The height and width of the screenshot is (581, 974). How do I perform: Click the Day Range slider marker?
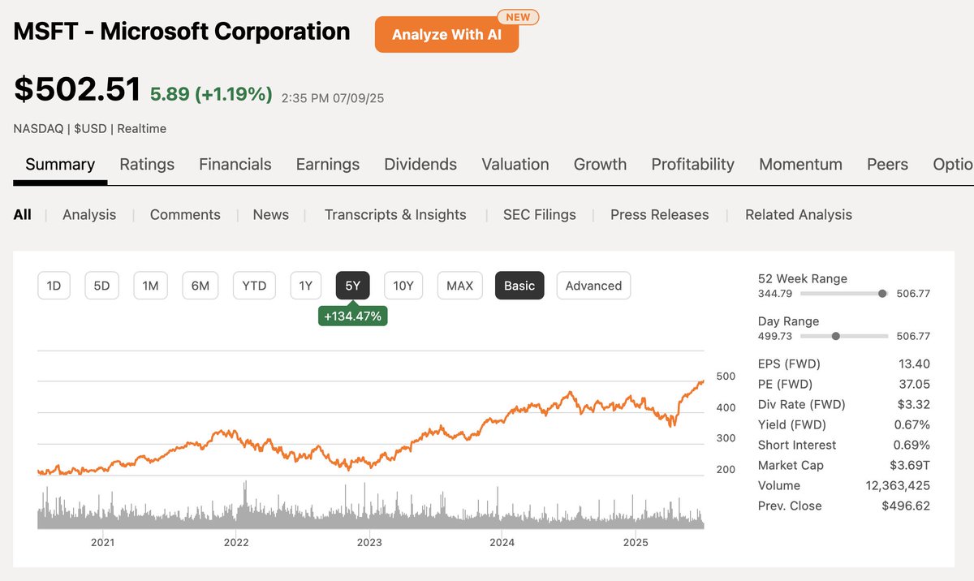[835, 336]
